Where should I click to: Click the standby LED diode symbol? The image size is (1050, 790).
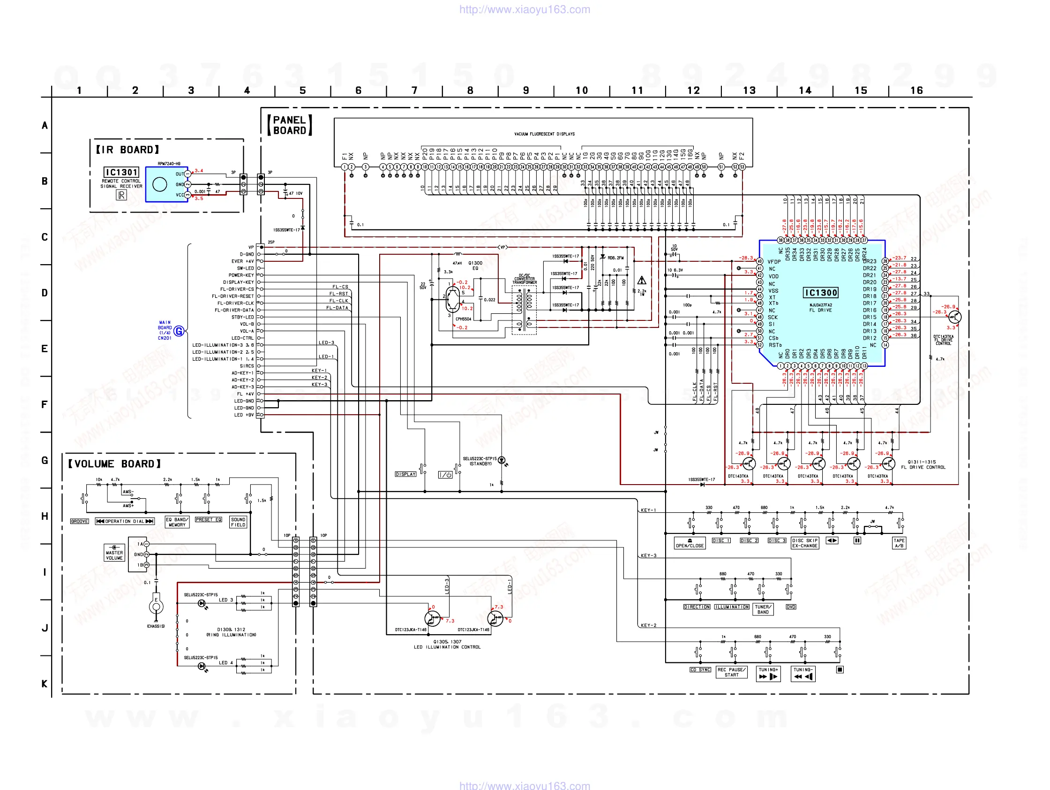click(x=501, y=460)
